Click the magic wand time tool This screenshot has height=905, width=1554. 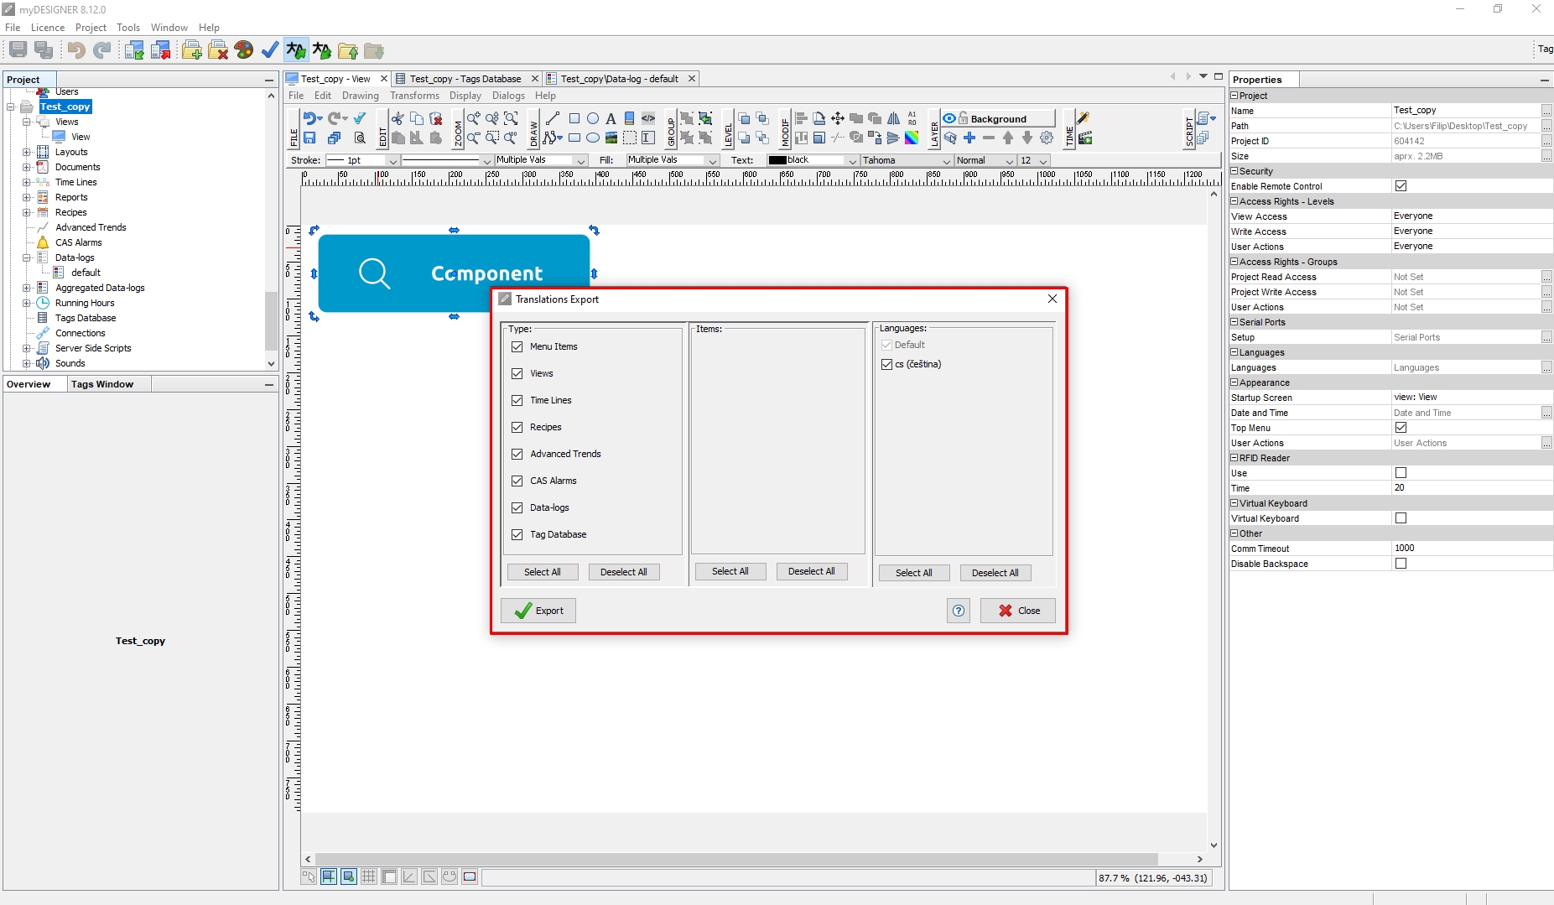(x=1084, y=118)
